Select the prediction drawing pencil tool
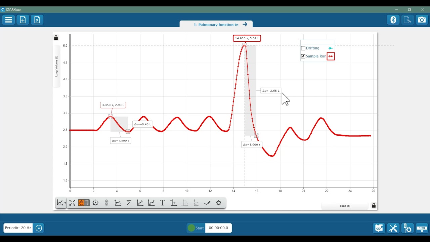The image size is (430, 242). point(207,203)
